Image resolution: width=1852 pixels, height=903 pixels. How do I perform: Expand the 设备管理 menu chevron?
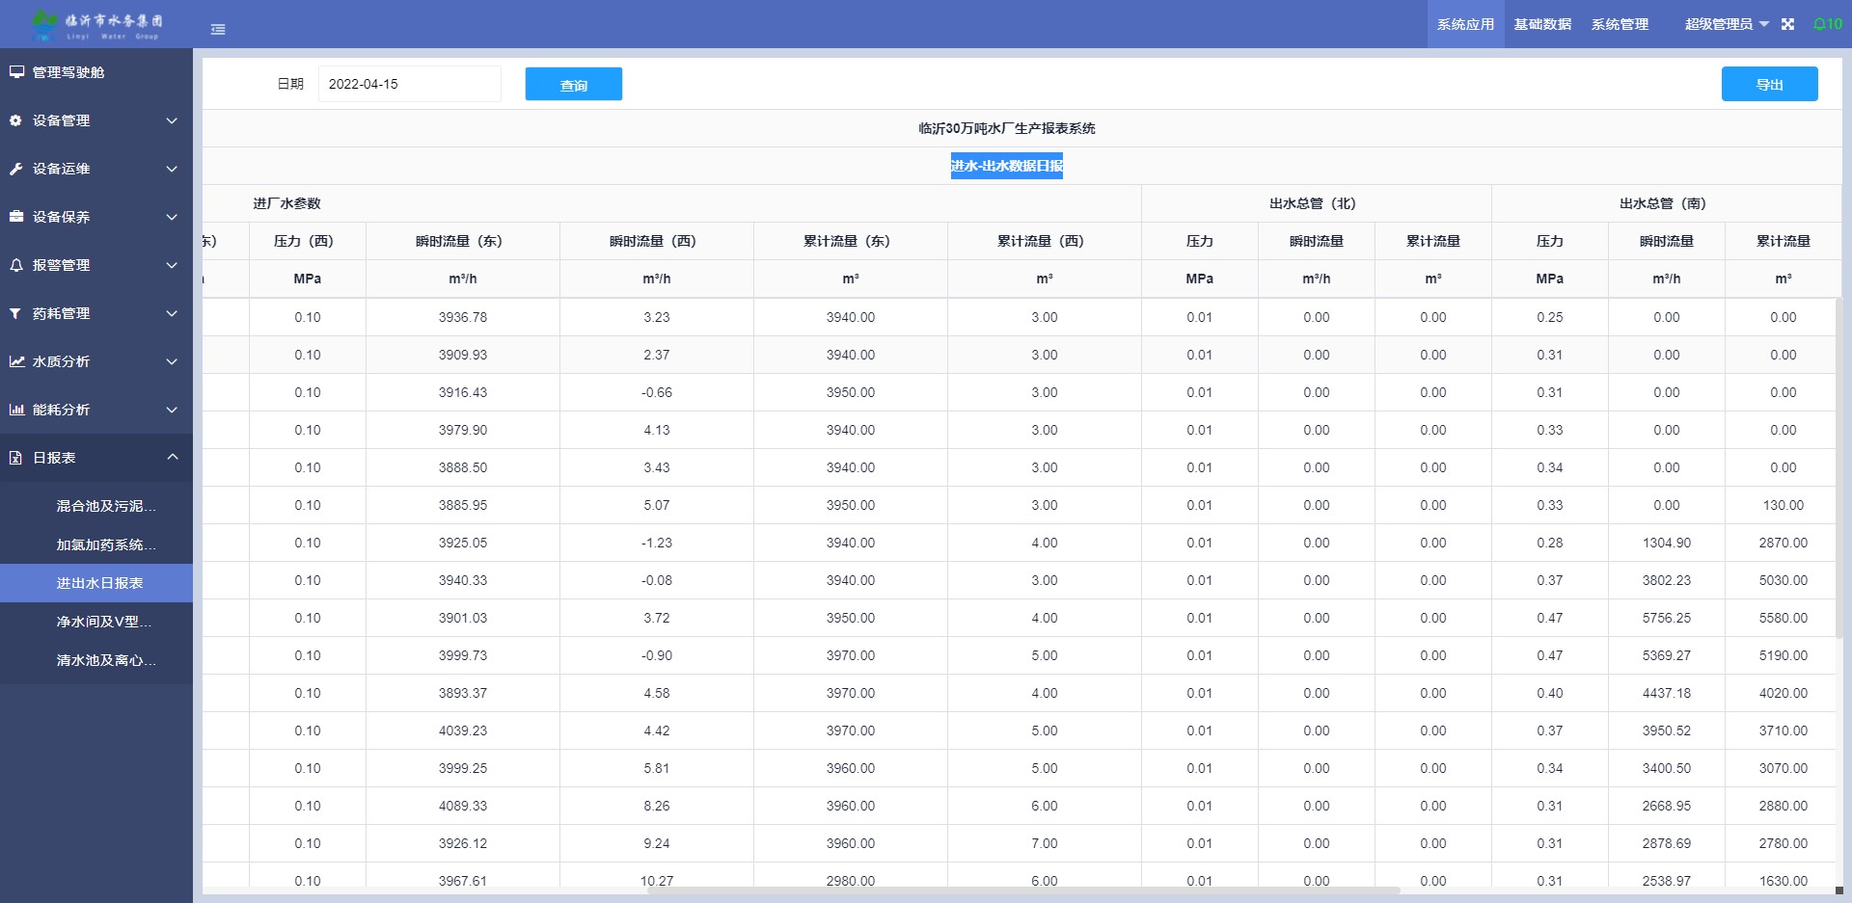click(x=172, y=120)
